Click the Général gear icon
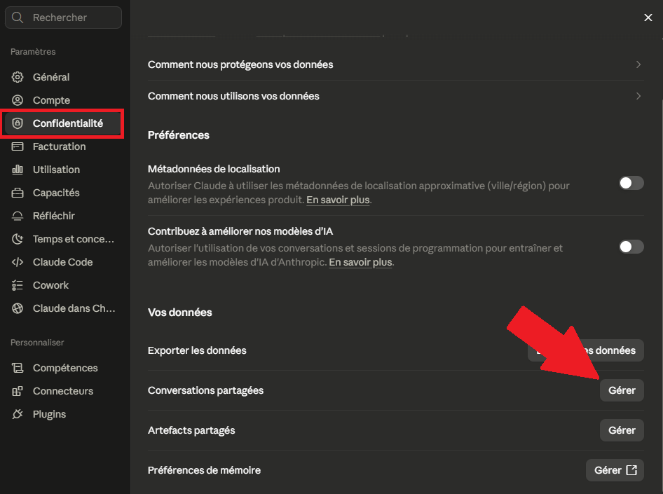 click(x=18, y=77)
